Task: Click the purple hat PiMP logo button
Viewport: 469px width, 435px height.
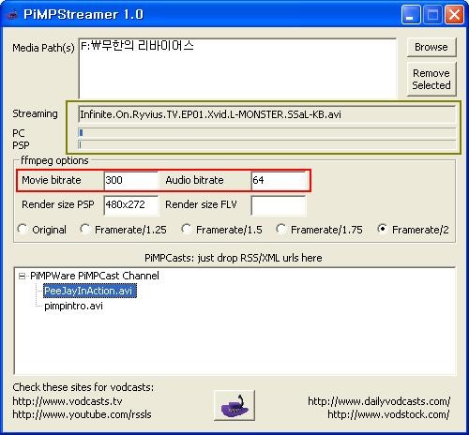Action: (x=234, y=405)
